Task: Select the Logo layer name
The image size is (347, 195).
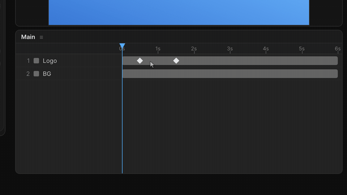Action: point(50,61)
